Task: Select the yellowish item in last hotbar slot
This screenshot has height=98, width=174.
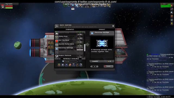Action: point(109,5)
